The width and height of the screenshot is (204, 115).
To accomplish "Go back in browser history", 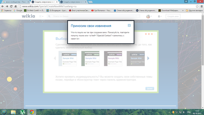I will (3, 6).
